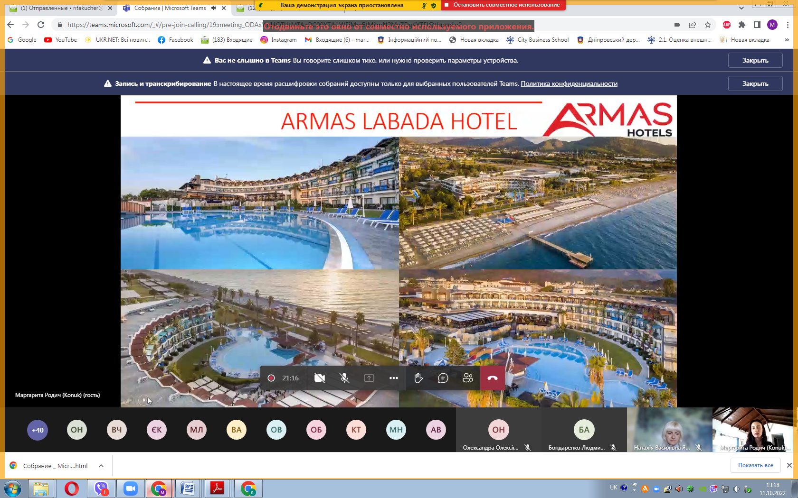
Task: Hang up the call
Action: point(493,378)
